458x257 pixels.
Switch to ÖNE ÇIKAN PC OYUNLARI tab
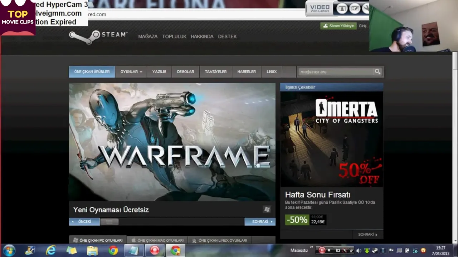[x=98, y=240]
